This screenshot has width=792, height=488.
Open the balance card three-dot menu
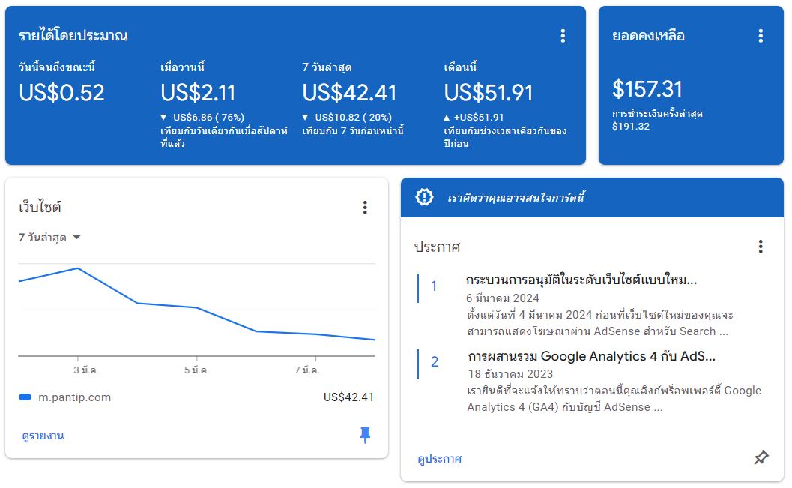point(761,36)
